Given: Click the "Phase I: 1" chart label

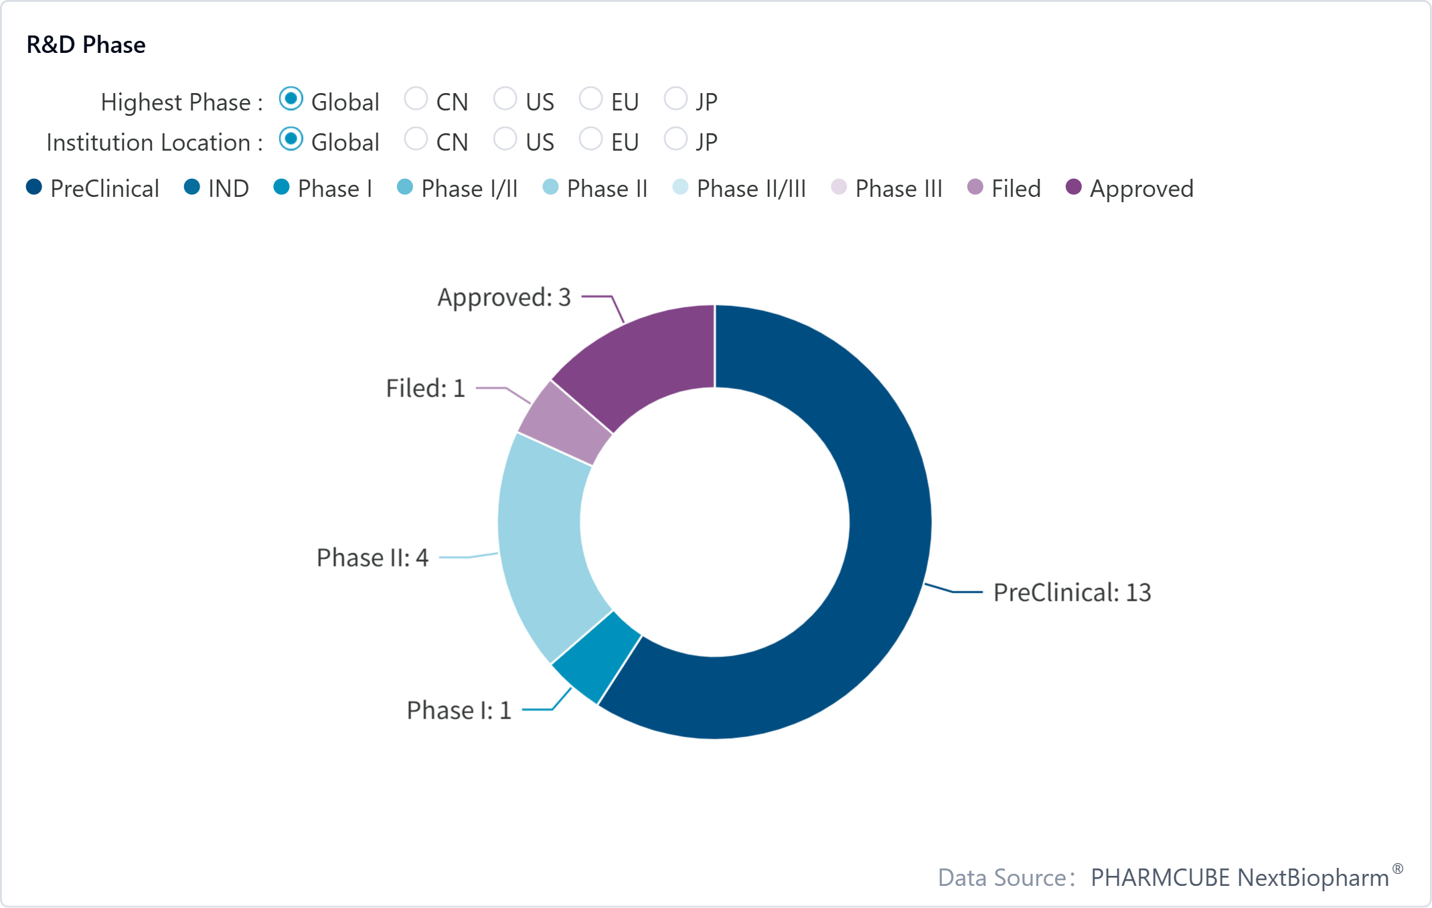Looking at the screenshot, I should pos(459,710).
